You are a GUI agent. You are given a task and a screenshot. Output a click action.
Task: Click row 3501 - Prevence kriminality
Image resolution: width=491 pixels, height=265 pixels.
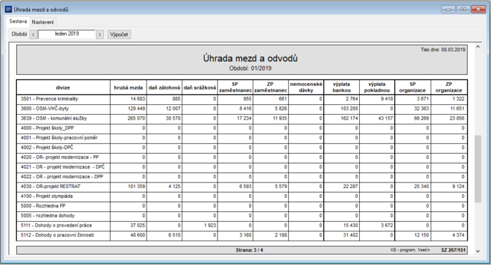(242, 99)
